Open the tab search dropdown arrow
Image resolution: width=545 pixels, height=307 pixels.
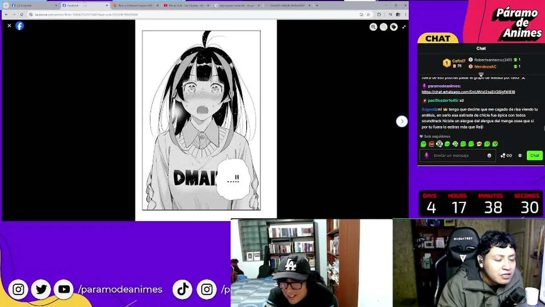(x=6, y=6)
